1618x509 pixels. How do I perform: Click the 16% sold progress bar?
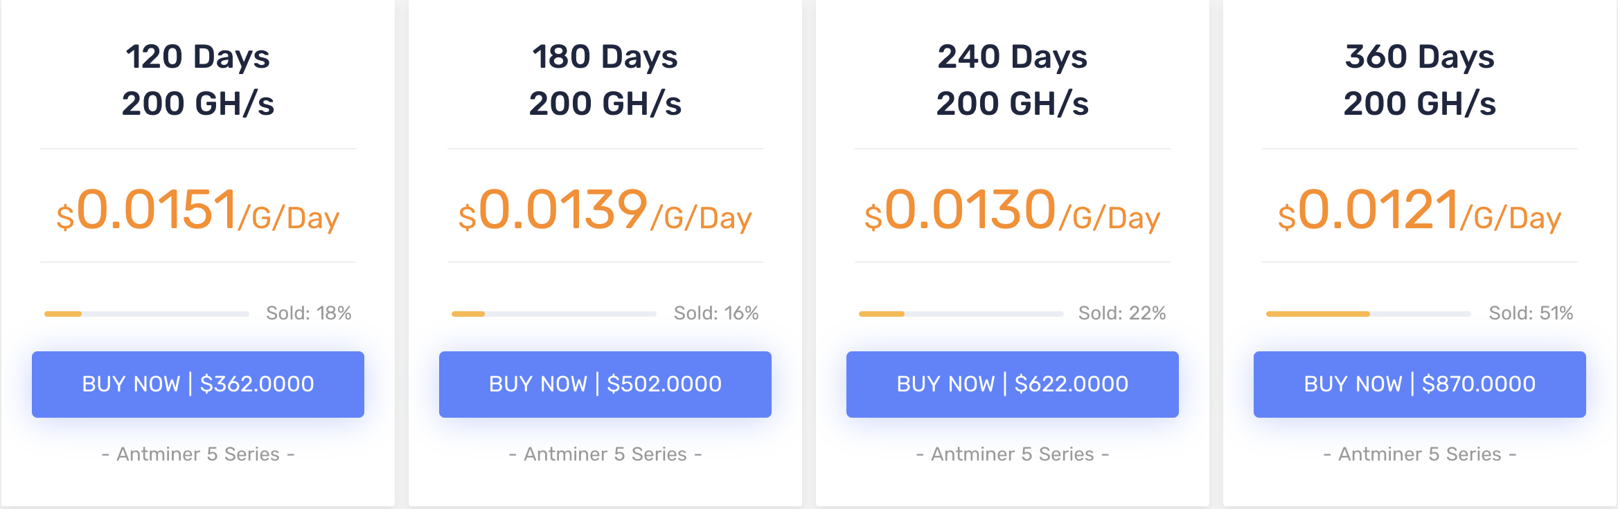tap(554, 314)
